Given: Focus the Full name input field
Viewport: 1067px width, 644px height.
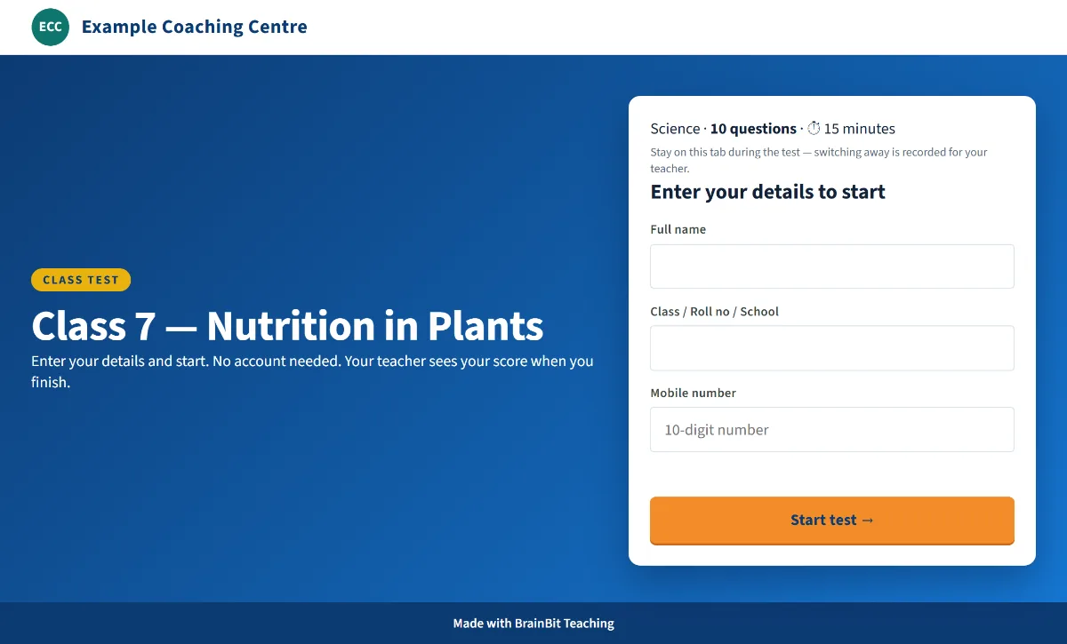Looking at the screenshot, I should pyautogui.click(x=831, y=266).
